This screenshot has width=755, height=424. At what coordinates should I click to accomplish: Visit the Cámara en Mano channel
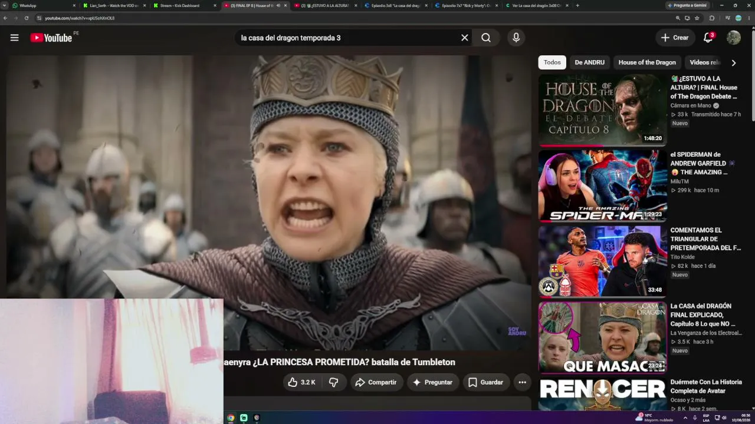click(691, 106)
